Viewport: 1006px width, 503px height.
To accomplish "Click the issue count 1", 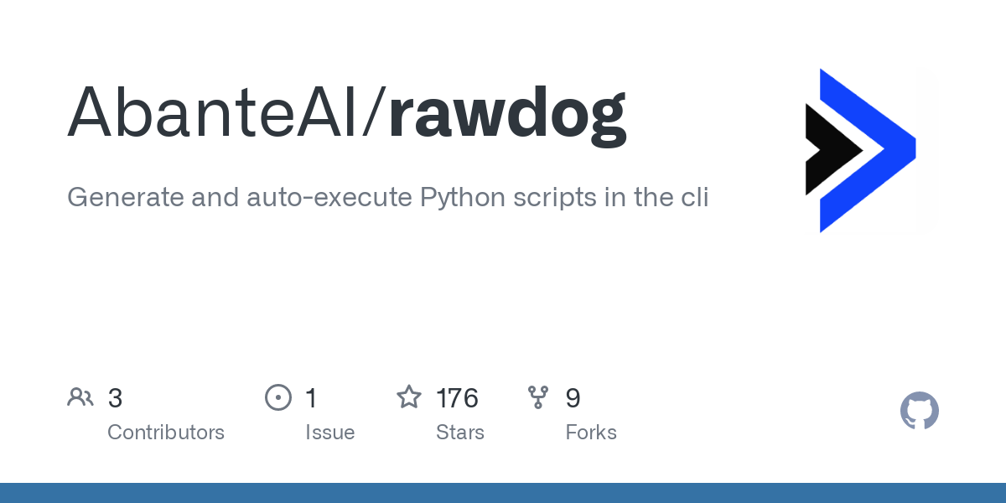I will click(x=311, y=397).
